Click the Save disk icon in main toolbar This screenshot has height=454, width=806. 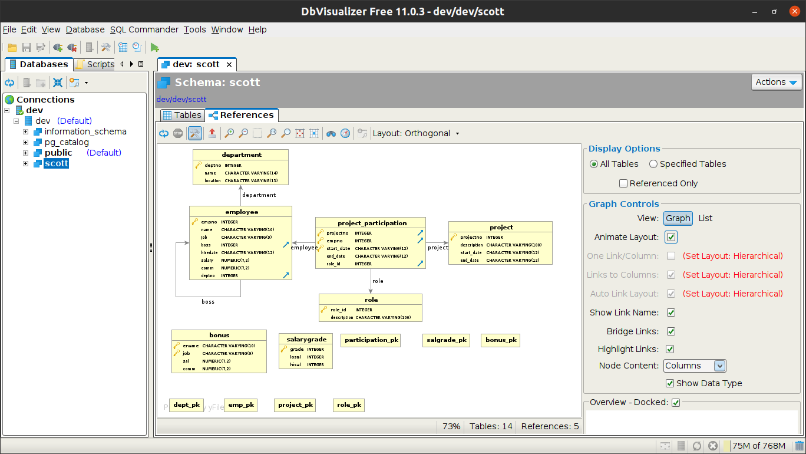point(27,47)
